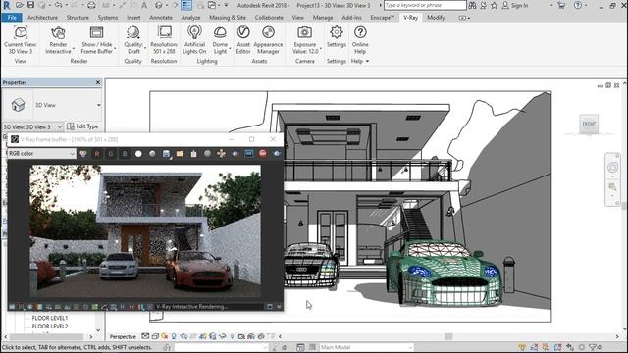Toggle the Red channel in frame buffer
The height and width of the screenshot is (353, 628).
click(x=97, y=154)
